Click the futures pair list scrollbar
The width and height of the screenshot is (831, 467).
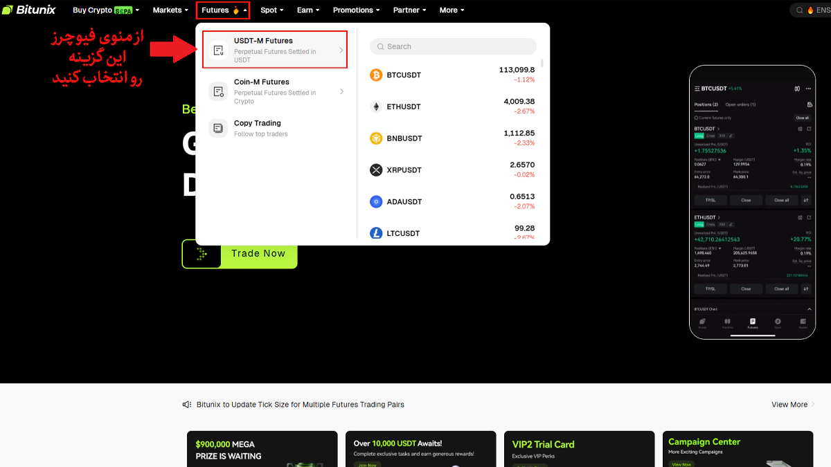point(542,63)
